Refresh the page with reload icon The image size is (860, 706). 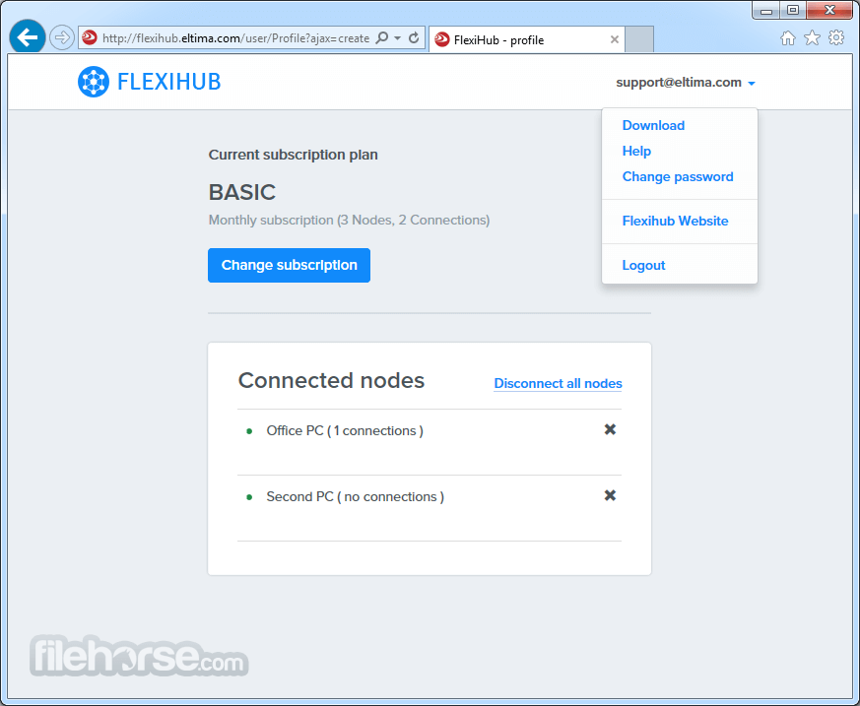[x=414, y=37]
